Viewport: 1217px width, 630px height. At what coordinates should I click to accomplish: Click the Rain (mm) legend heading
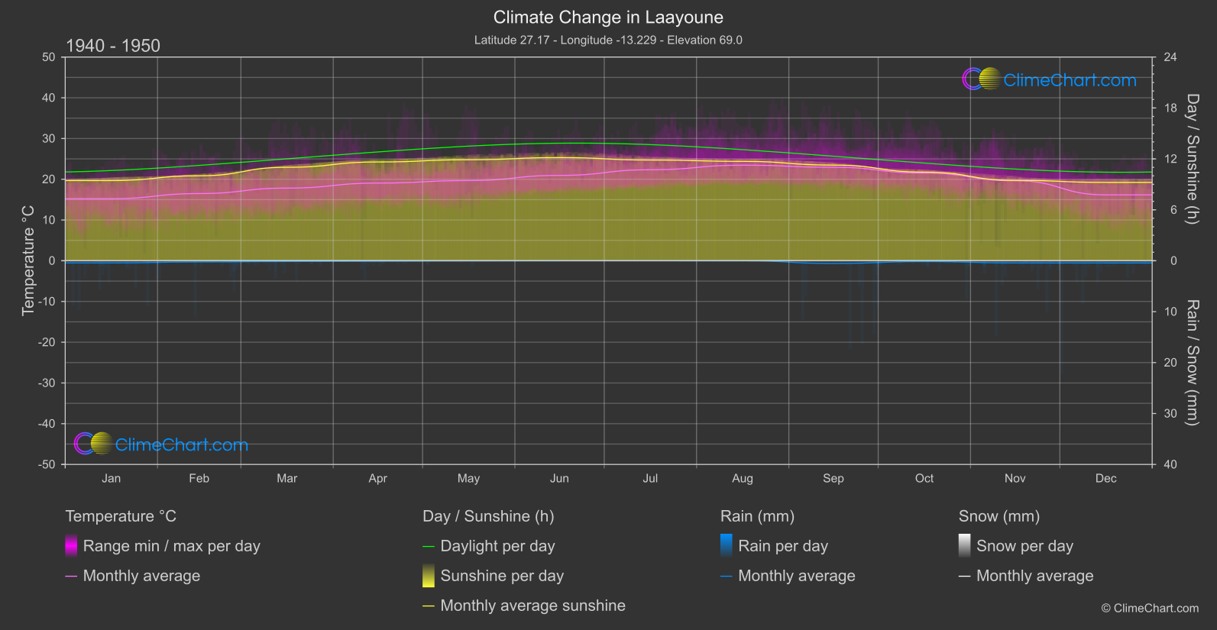[757, 516]
